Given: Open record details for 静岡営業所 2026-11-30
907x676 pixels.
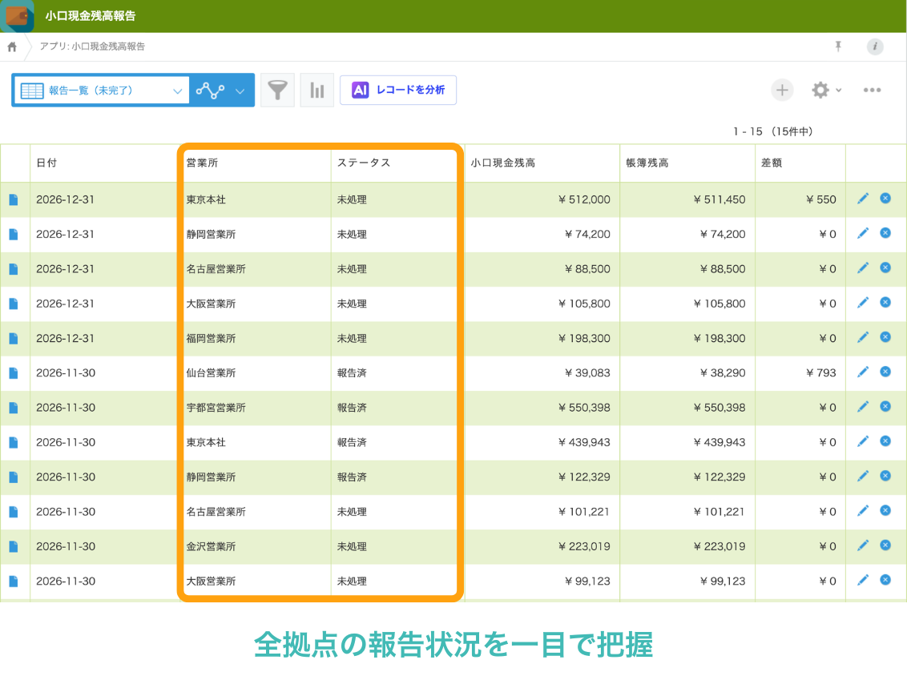Looking at the screenshot, I should [x=14, y=477].
